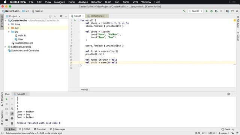
Task: Collapse the CasterKotlin project root
Action: pos(6,21)
